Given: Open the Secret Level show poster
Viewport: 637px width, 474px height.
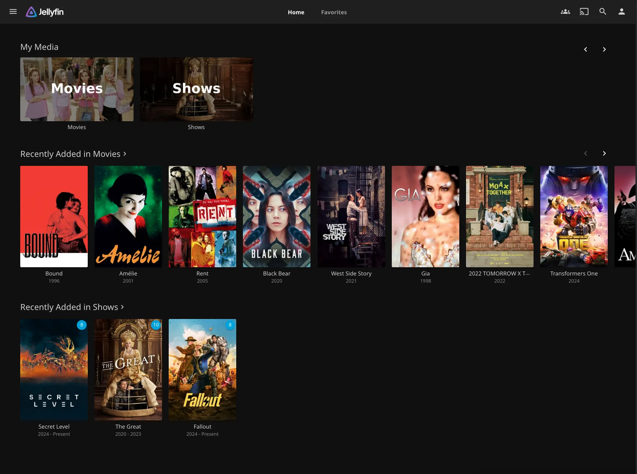Looking at the screenshot, I should (x=54, y=370).
